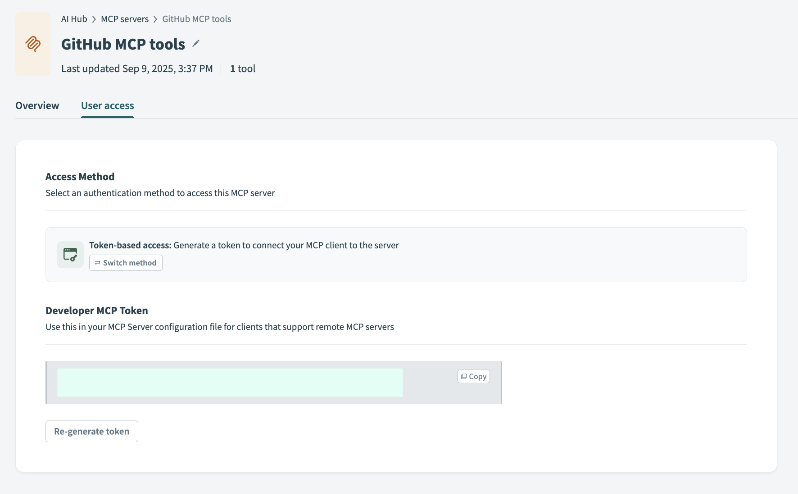
Task: Switch to the Overview tab
Action: coord(37,105)
